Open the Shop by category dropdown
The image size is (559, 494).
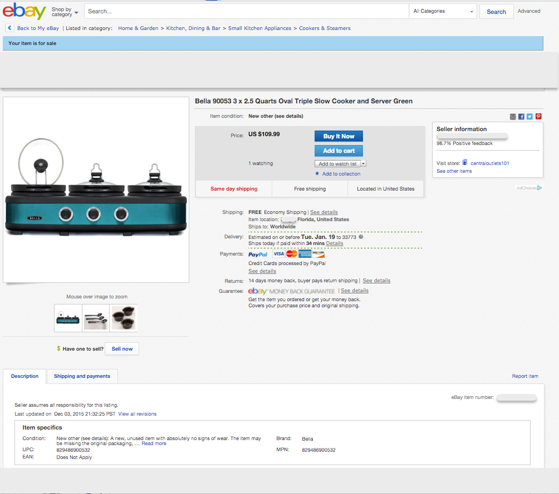click(65, 12)
